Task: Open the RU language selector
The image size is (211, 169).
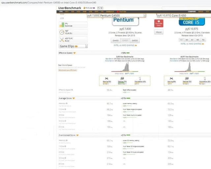Action: (100, 8)
